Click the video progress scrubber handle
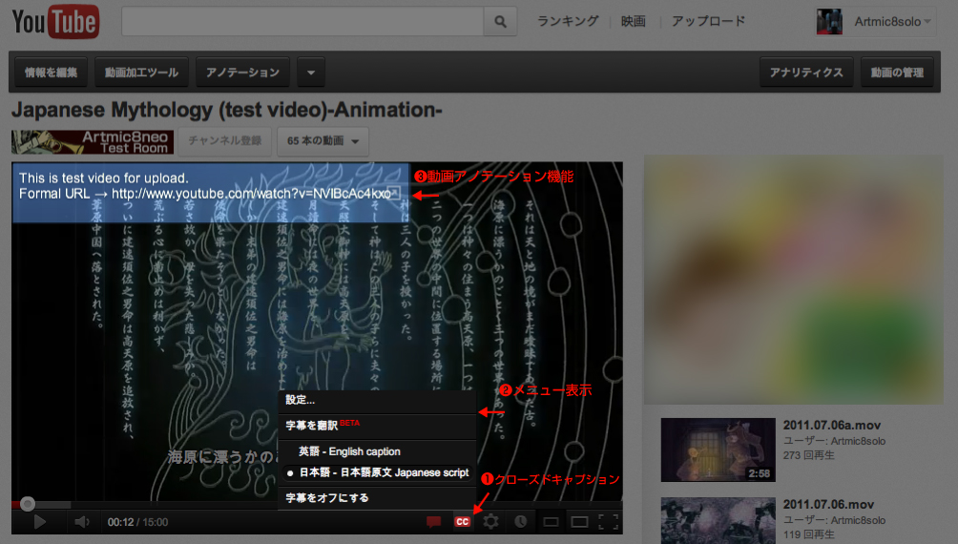Screen dimensions: 958x544 point(27,504)
